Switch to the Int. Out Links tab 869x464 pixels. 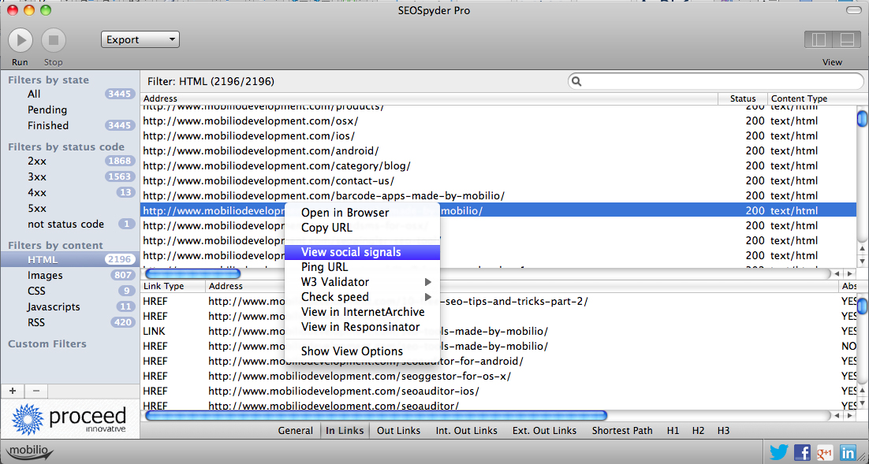(x=467, y=430)
